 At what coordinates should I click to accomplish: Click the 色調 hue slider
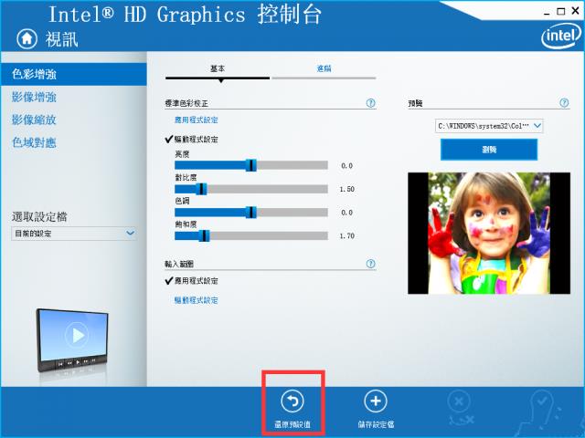tap(251, 213)
